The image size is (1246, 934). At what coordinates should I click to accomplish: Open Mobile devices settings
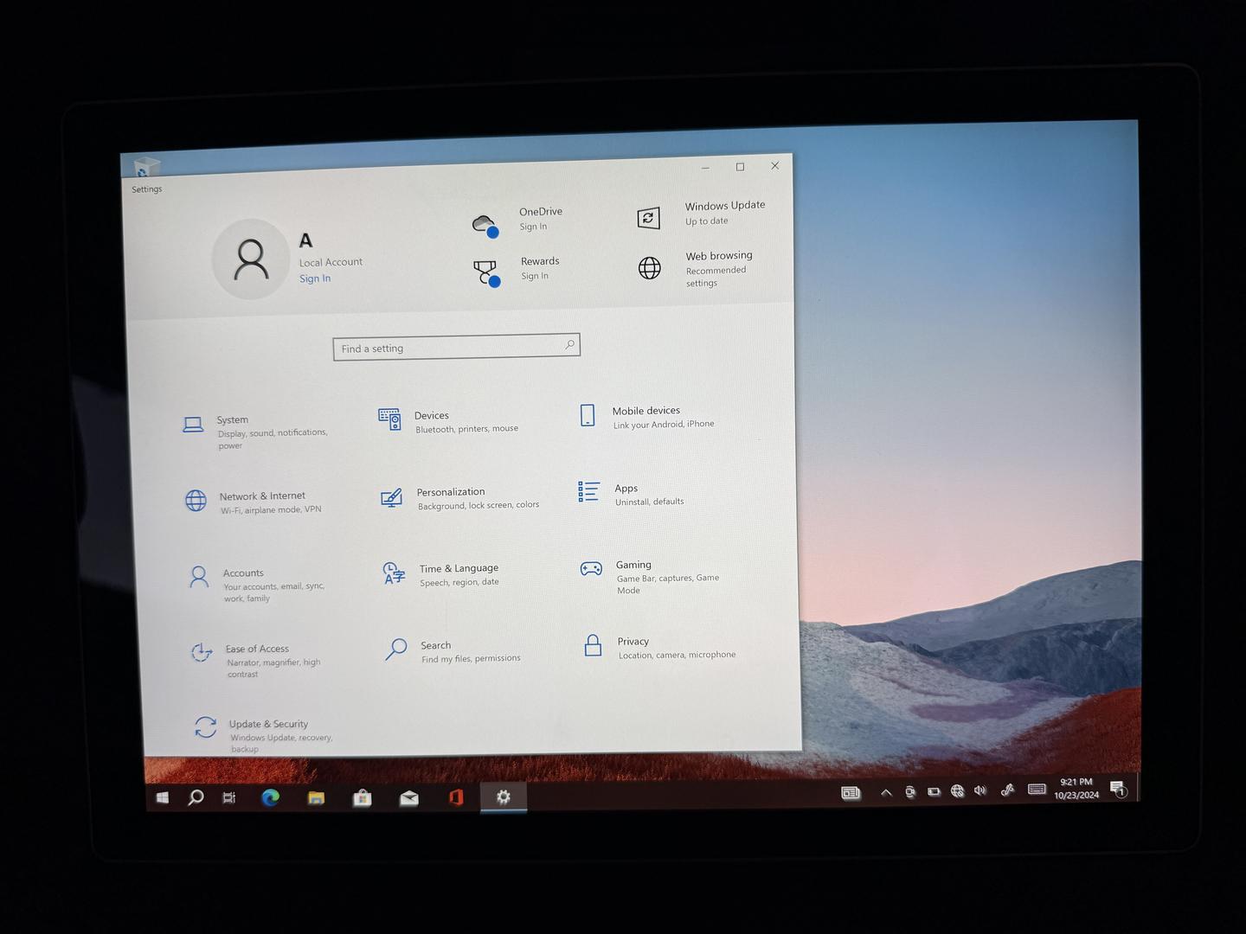coord(646,417)
